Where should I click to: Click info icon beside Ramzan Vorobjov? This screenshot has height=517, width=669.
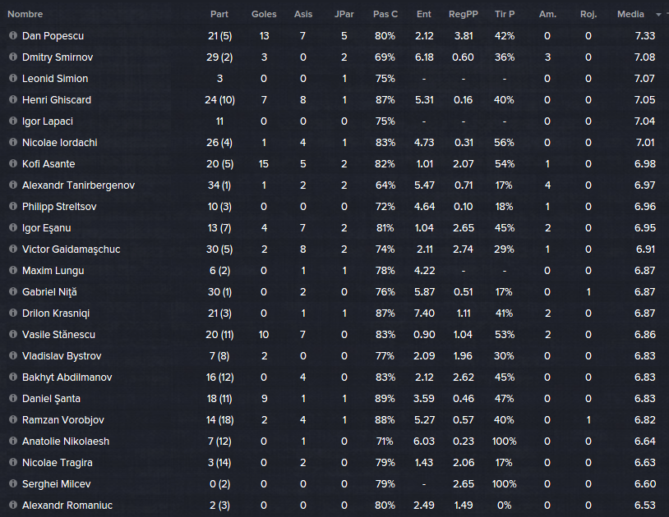click(13, 419)
